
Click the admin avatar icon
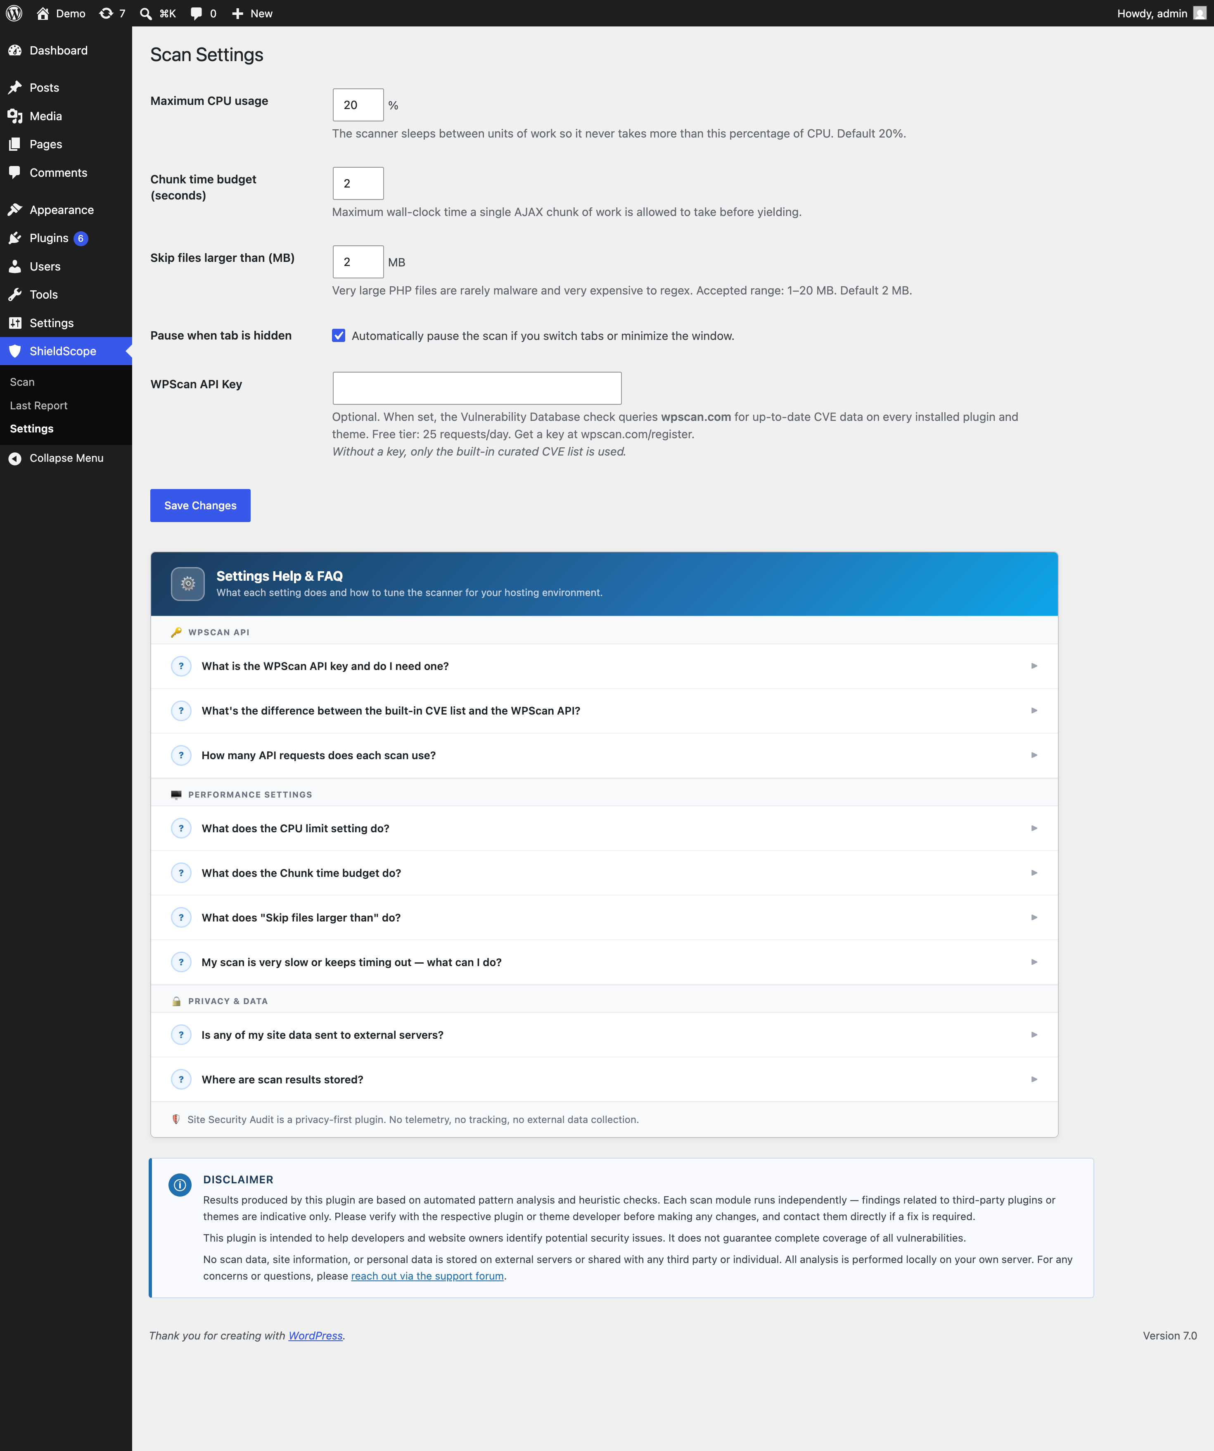[1200, 13]
